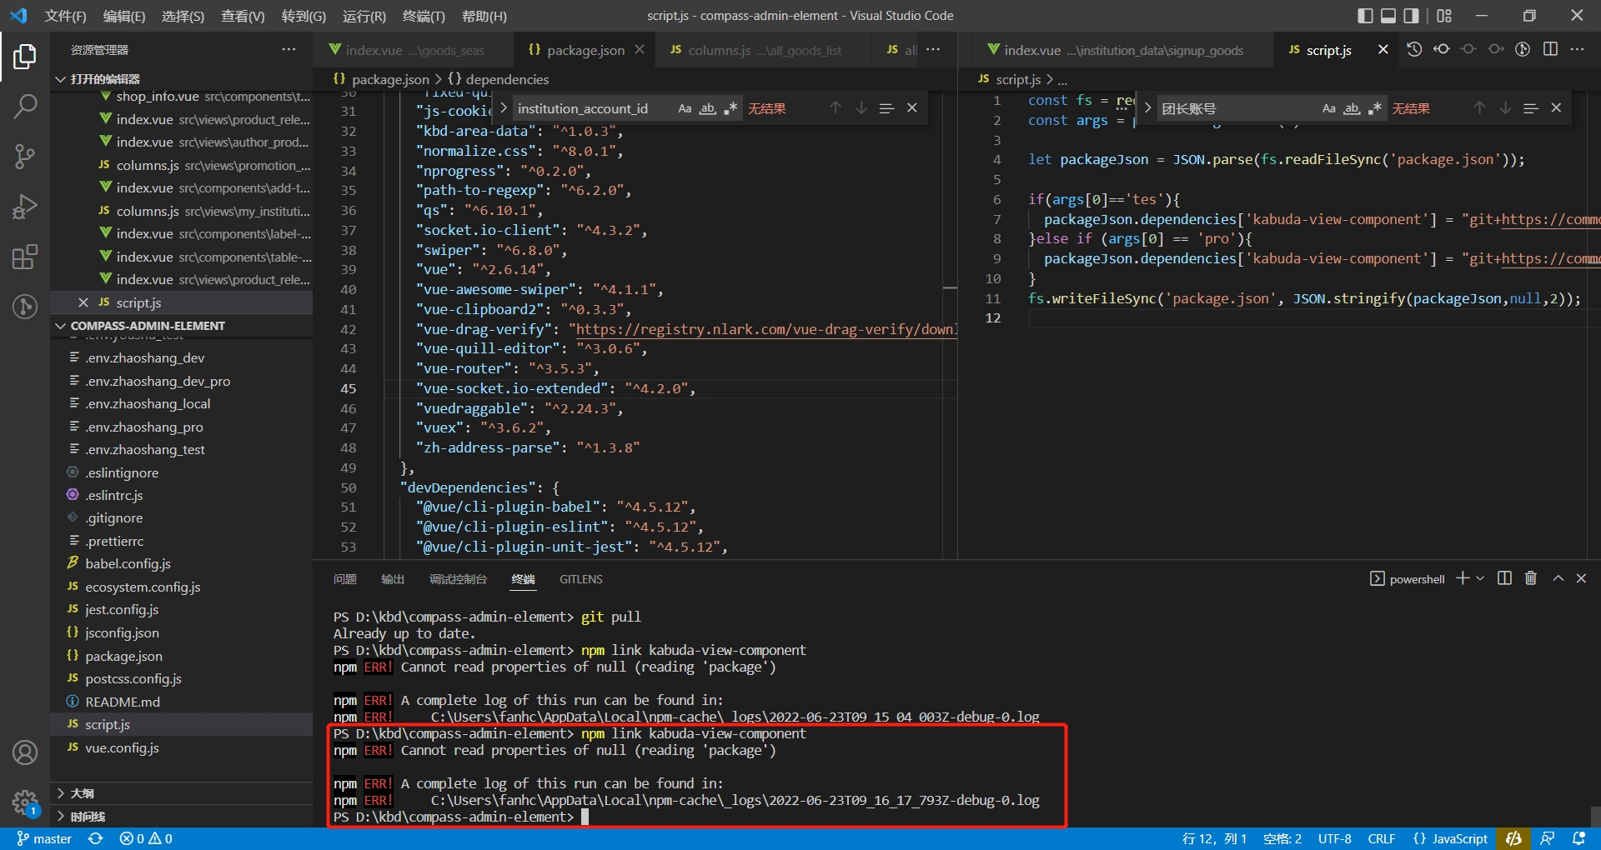1601x850 pixels.
Task: Close the package.json find widget
Action: click(912, 108)
